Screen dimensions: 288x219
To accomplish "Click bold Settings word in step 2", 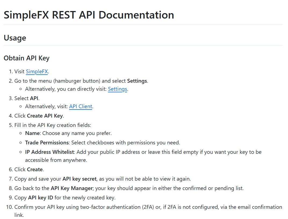I will 137,81.
